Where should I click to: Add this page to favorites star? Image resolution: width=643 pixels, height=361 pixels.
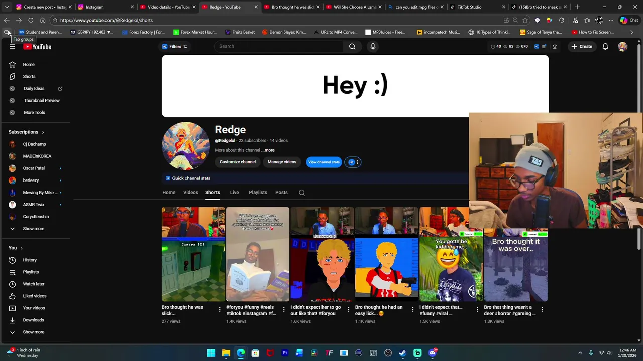click(x=525, y=20)
